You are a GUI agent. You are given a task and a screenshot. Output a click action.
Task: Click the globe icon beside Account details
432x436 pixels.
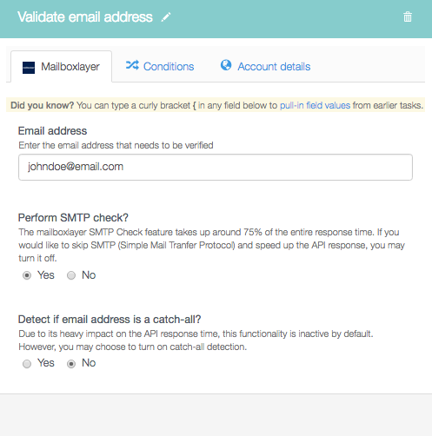click(226, 65)
